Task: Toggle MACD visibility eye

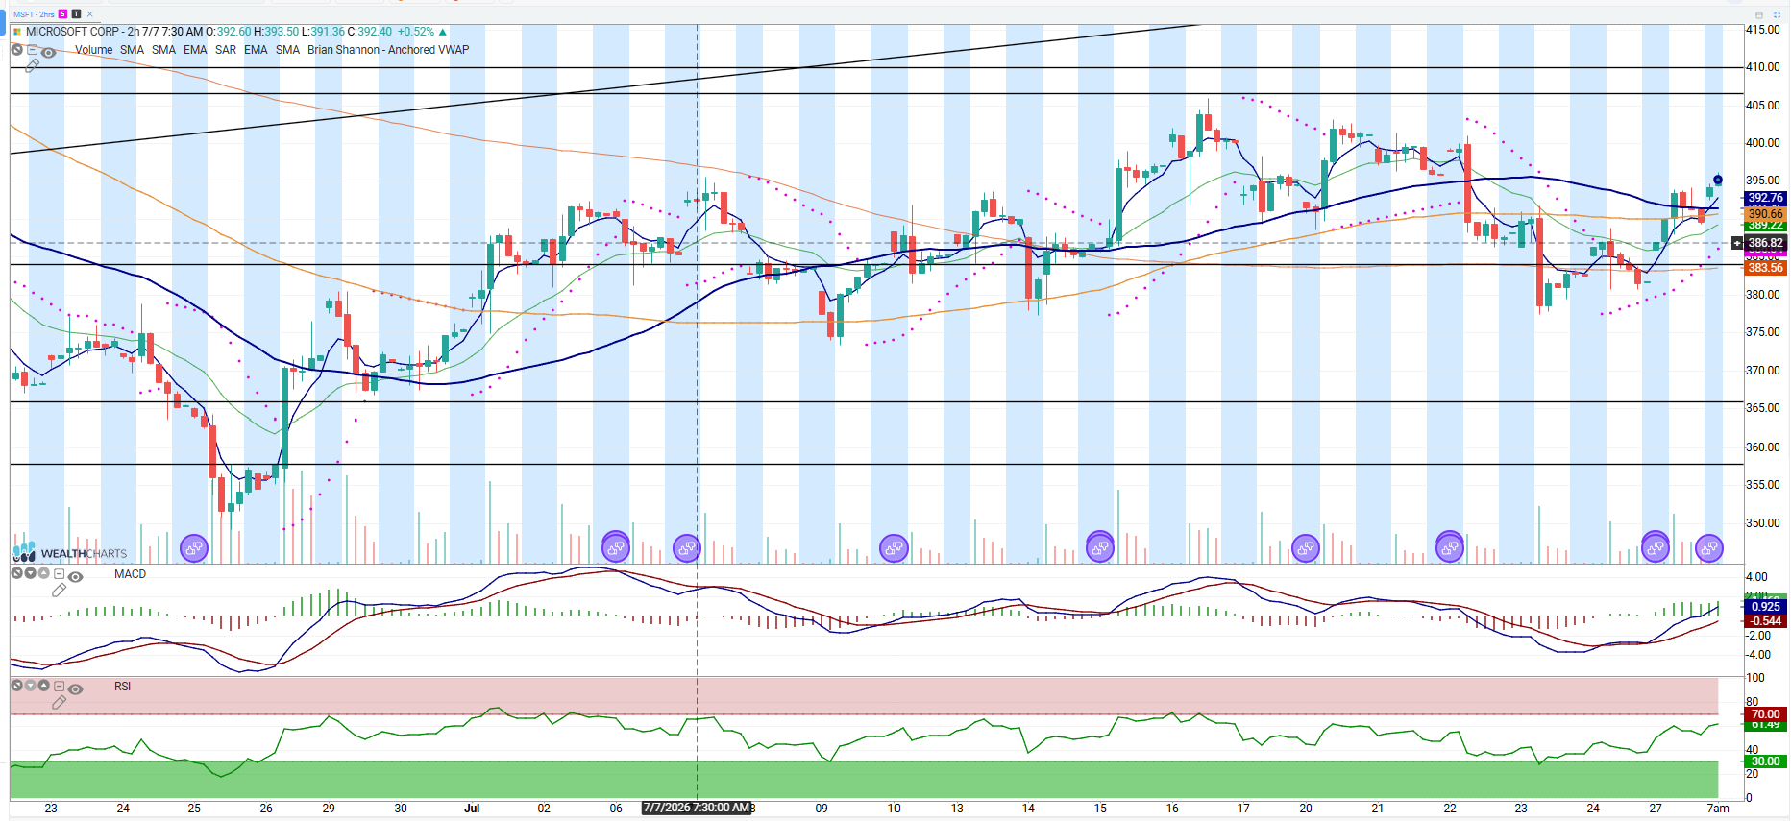Action: point(75,577)
